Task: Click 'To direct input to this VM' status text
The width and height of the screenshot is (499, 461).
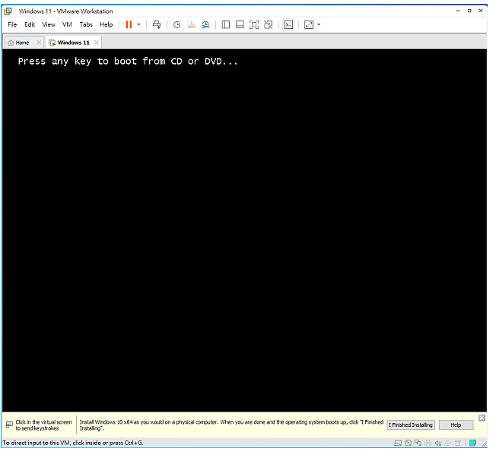Action: click(73, 443)
